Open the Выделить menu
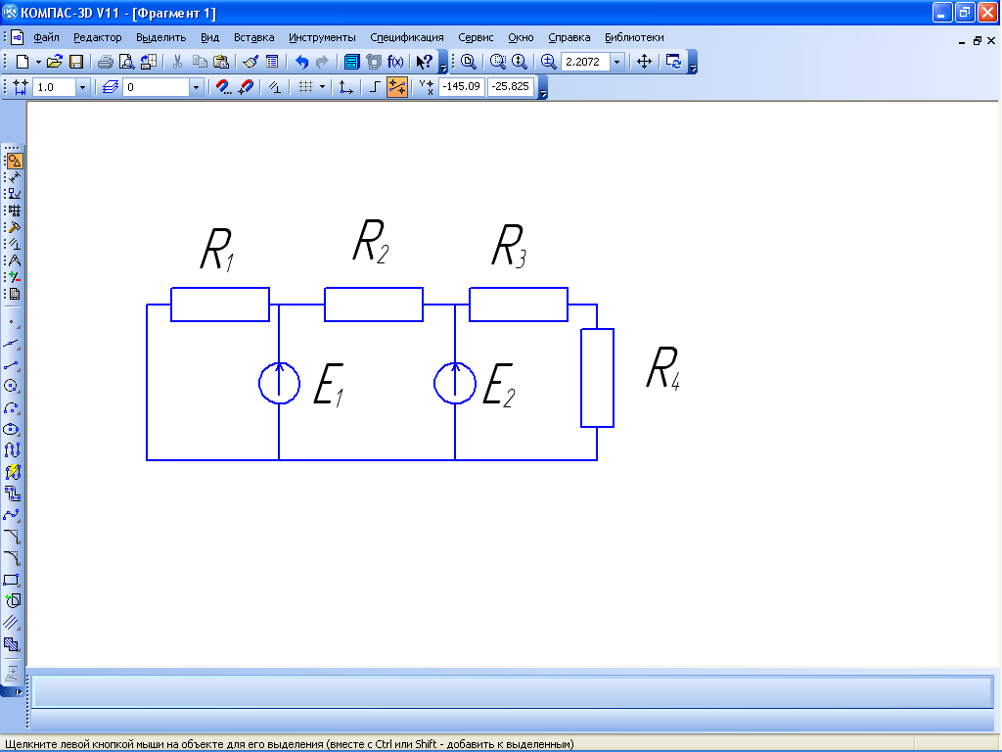 pos(161,37)
